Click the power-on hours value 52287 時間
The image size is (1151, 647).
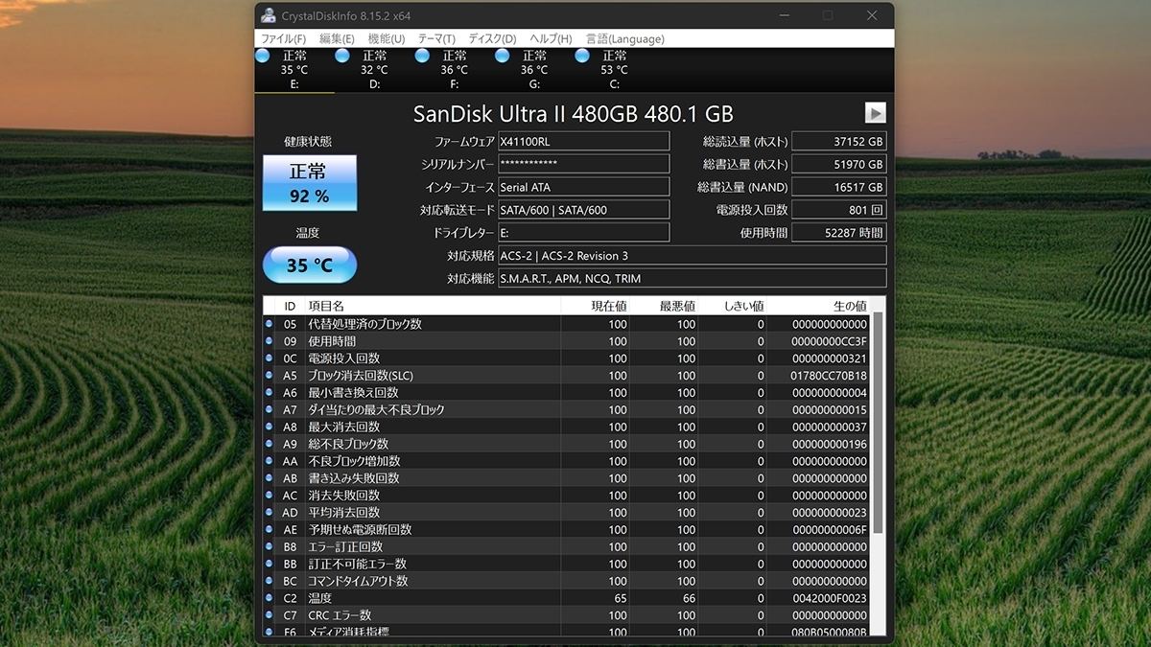click(839, 233)
